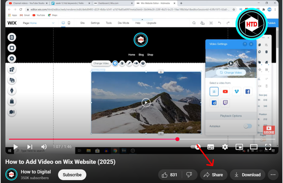Select YouTube as video source
Viewport: 283px width, 183px height.
(225, 91)
